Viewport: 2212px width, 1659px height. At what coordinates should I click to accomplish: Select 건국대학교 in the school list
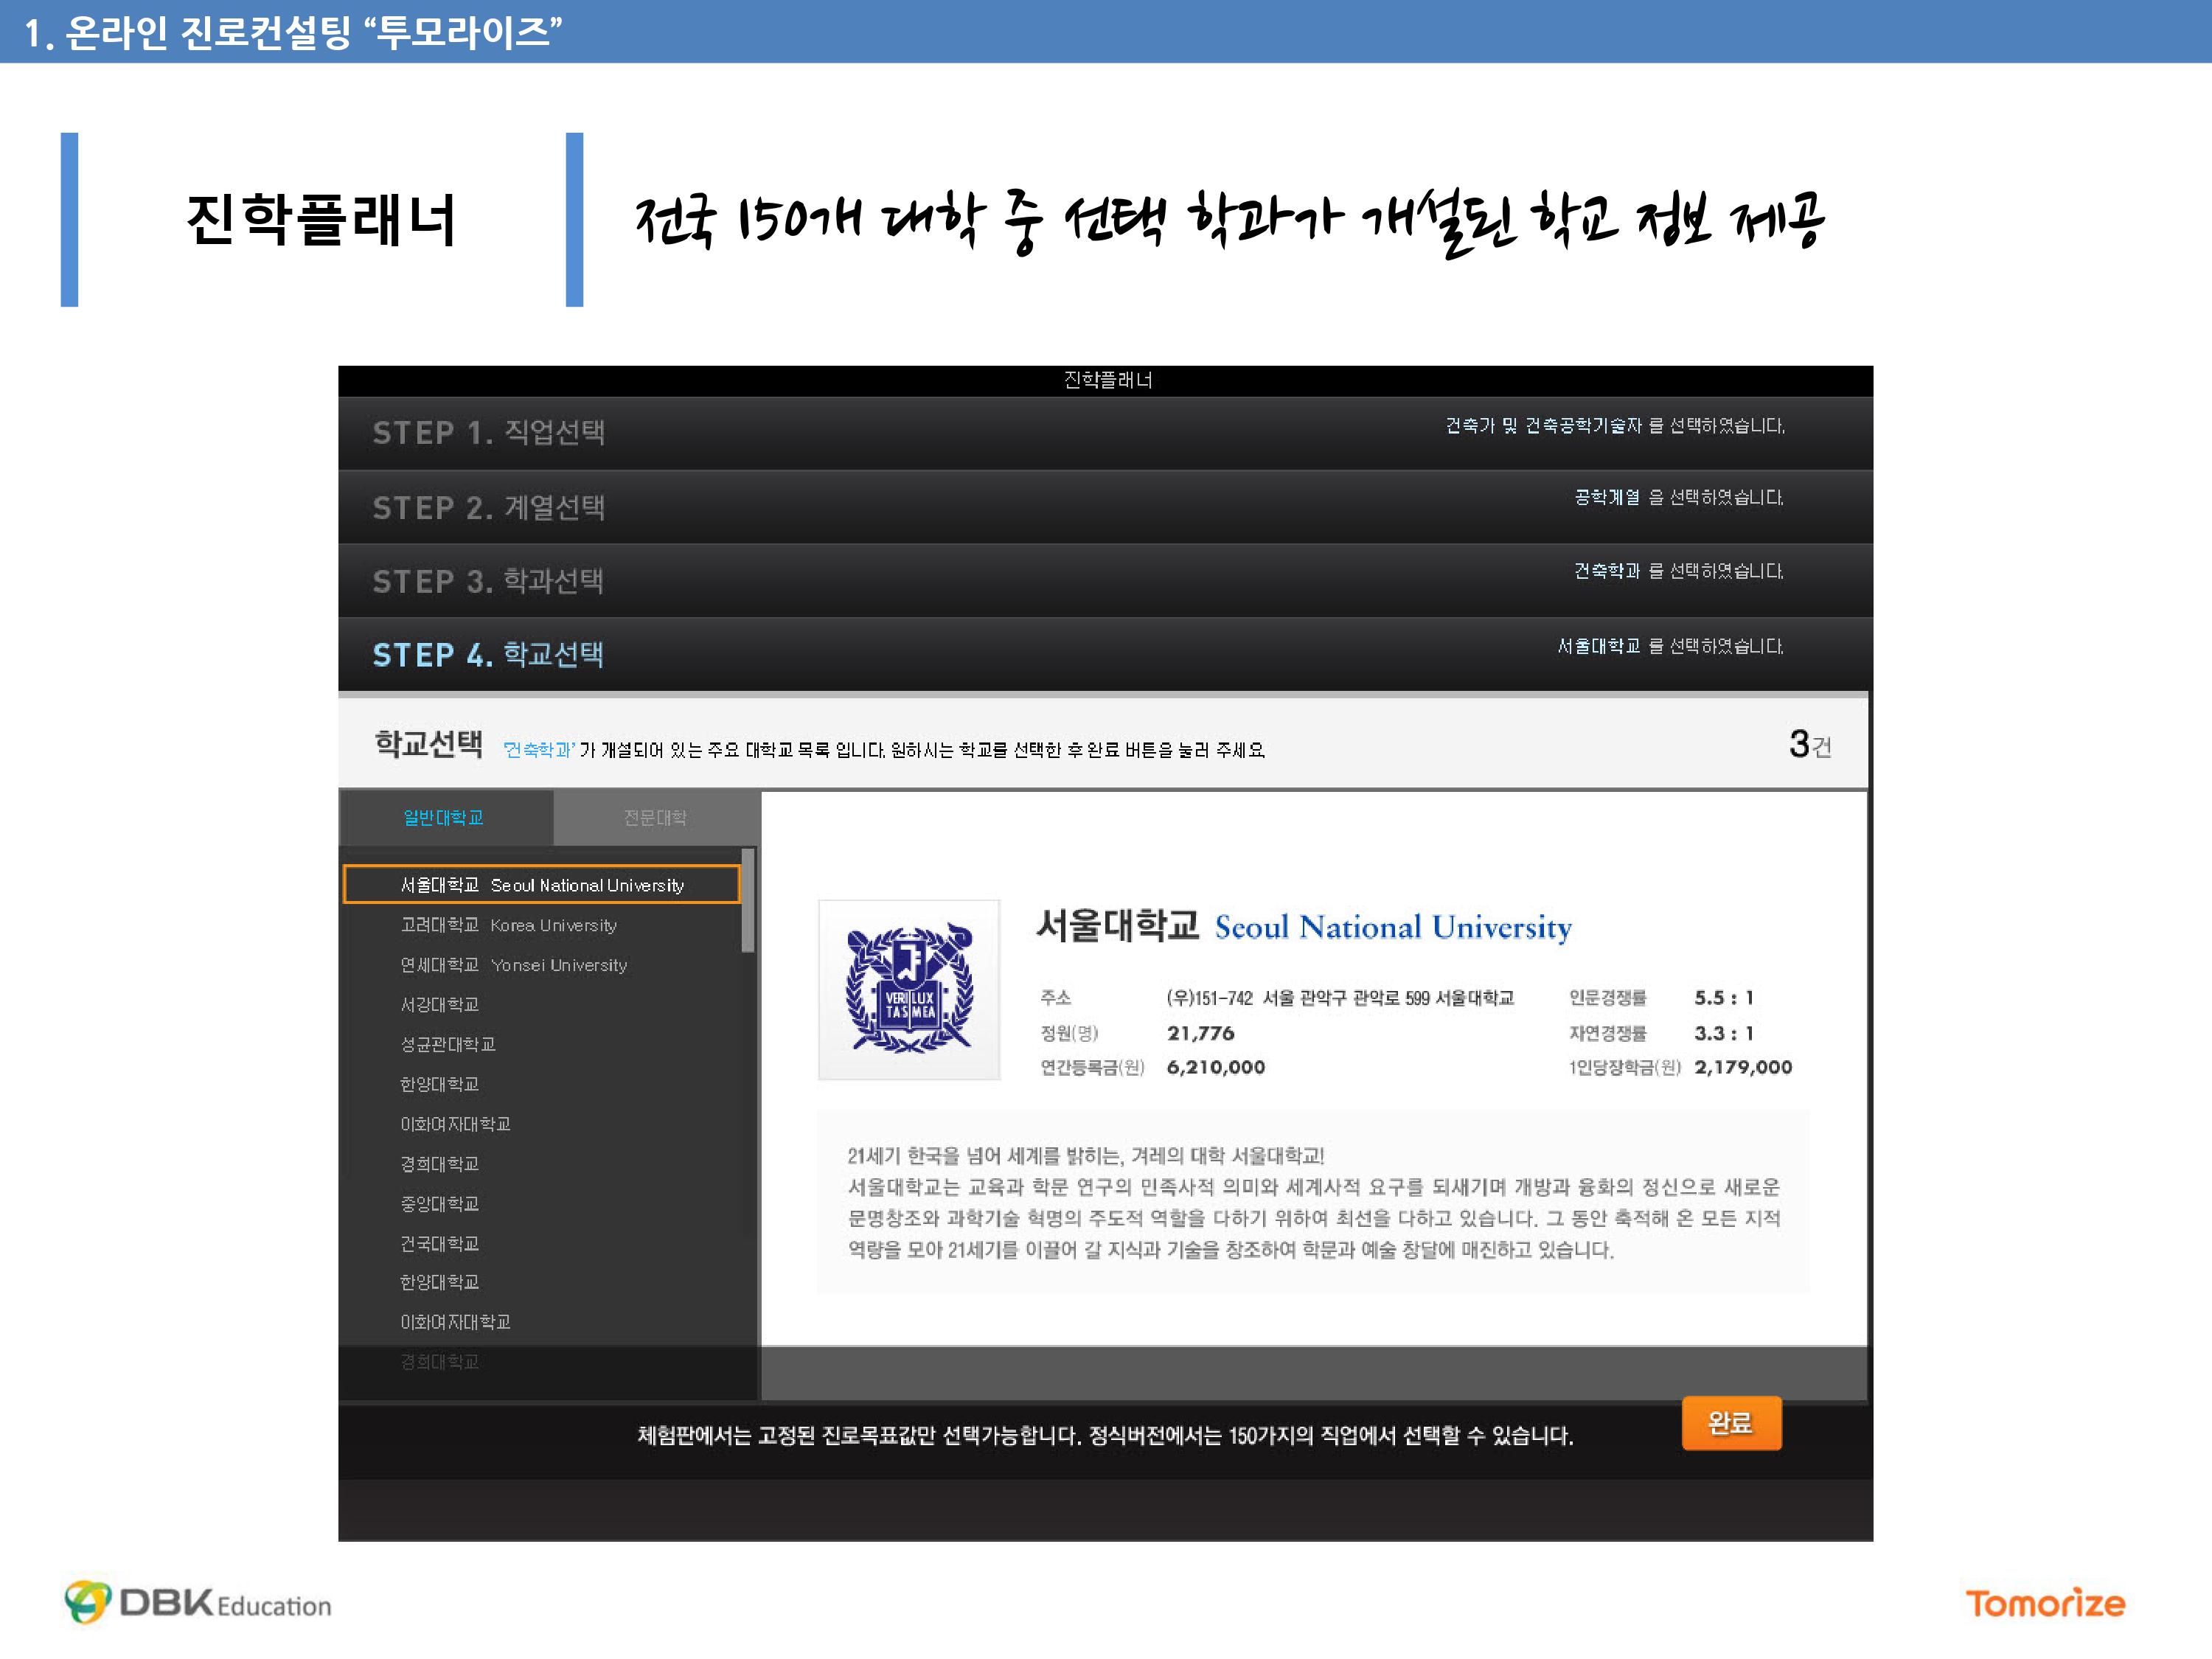(x=439, y=1243)
